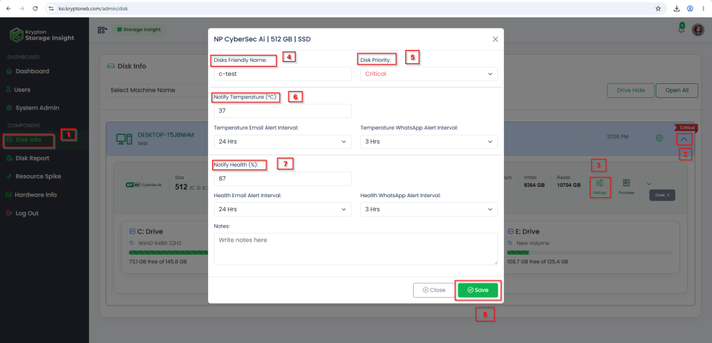
Task: Click the machine gear settings icon
Action: [x=659, y=138]
